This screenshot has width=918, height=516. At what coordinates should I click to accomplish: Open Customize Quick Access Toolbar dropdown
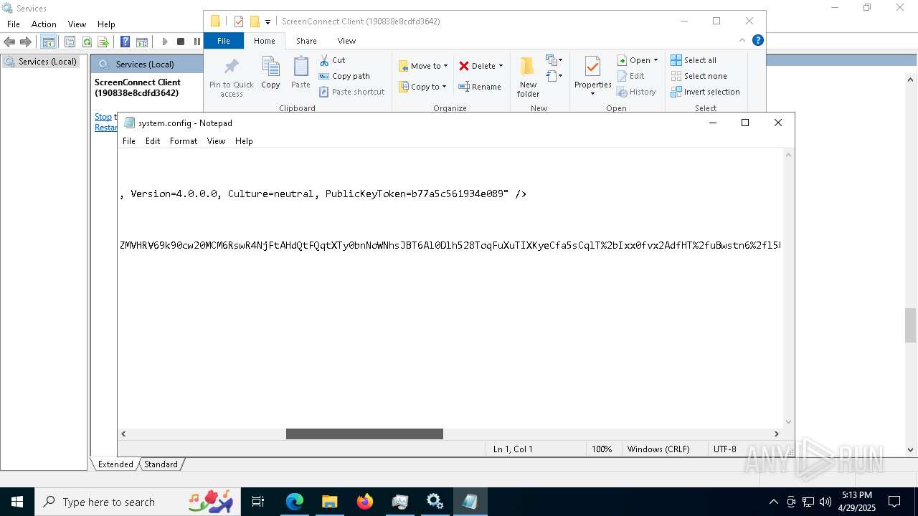(268, 22)
